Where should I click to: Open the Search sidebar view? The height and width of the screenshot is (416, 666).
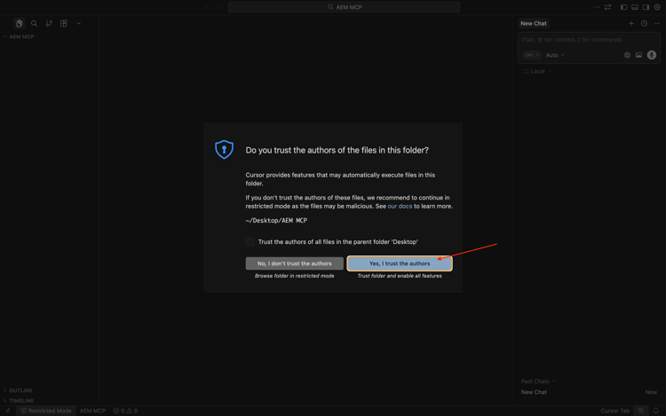[34, 23]
